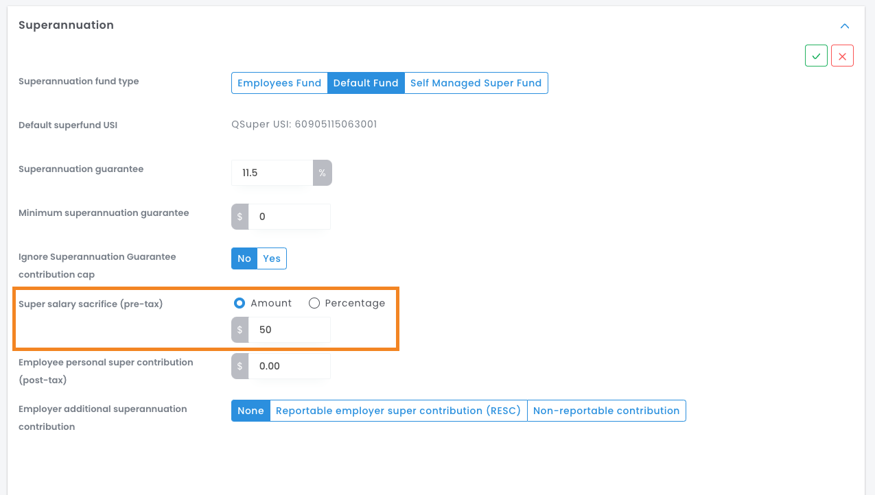875x495 pixels.
Task: Click dollar icon of Minimum superannuation guarantee
Action: coord(240,217)
